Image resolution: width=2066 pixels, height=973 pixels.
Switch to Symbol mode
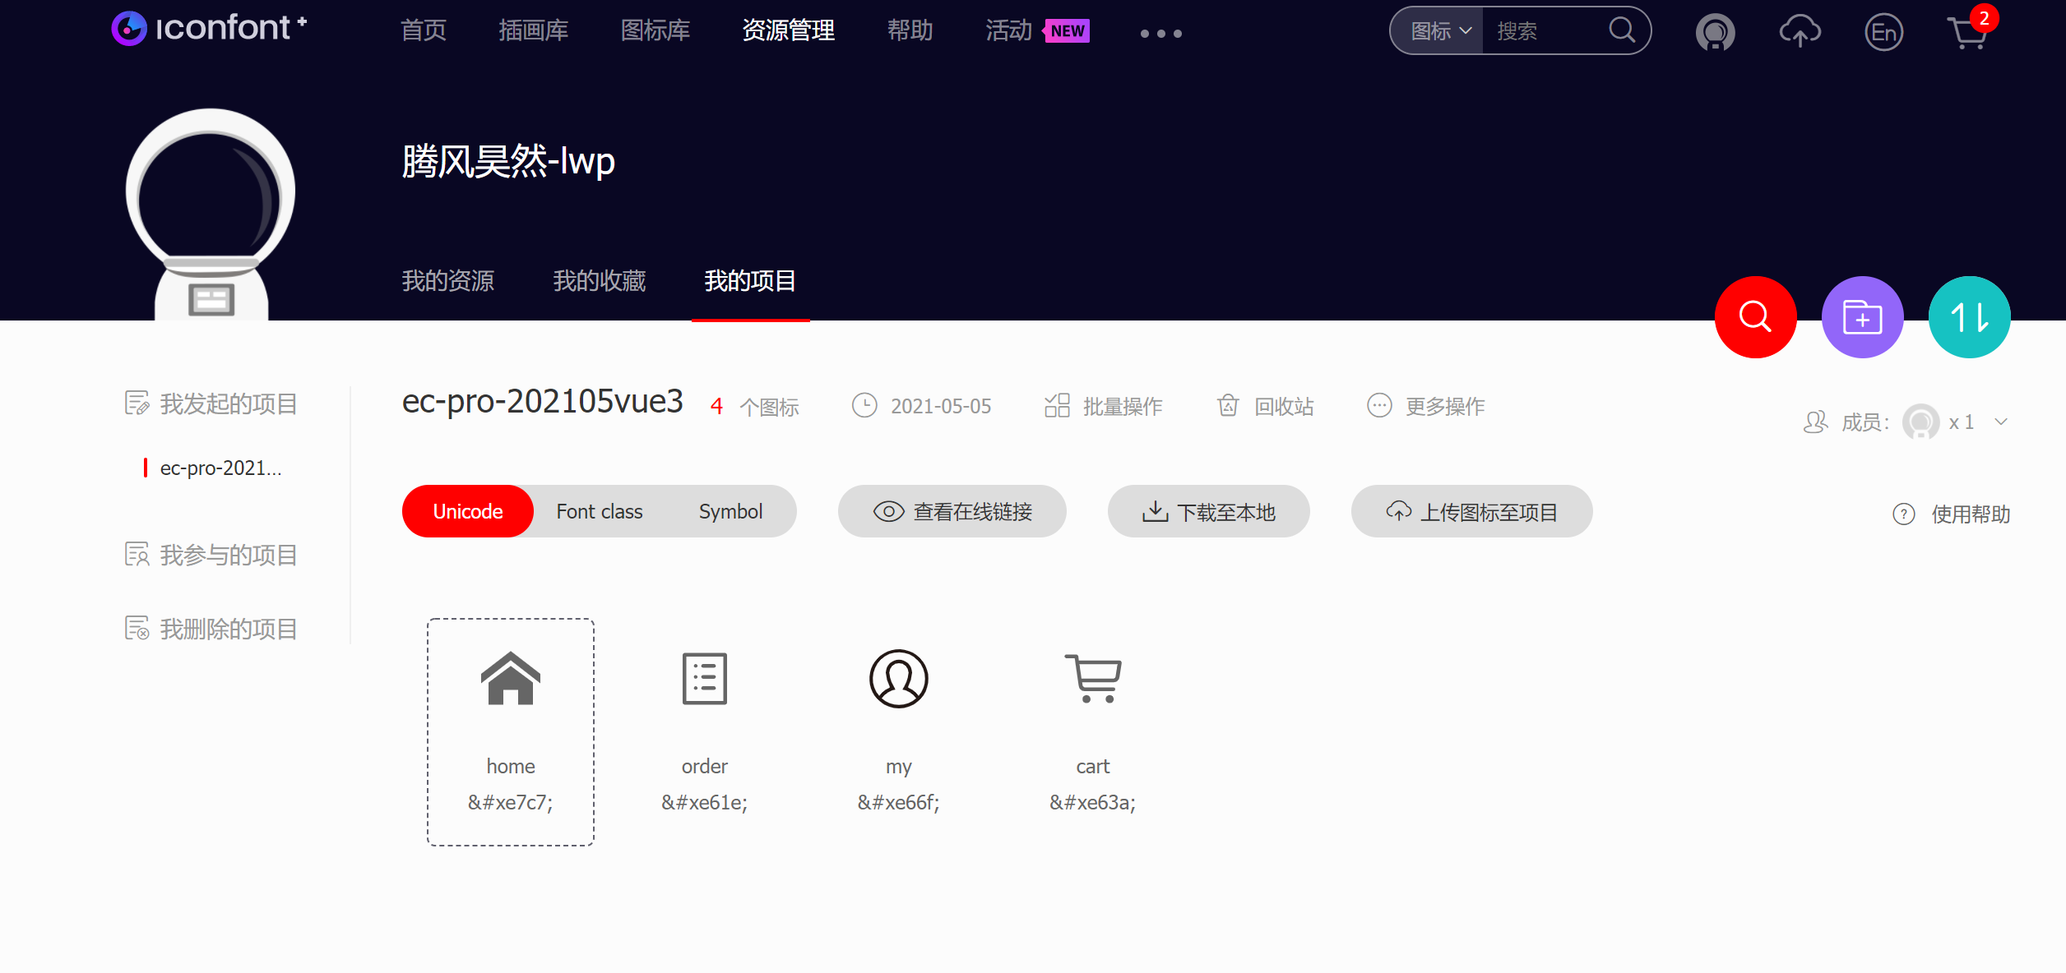click(x=730, y=511)
